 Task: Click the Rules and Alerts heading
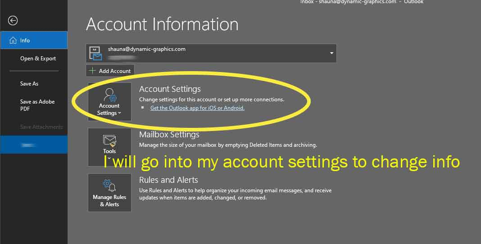coord(168,180)
